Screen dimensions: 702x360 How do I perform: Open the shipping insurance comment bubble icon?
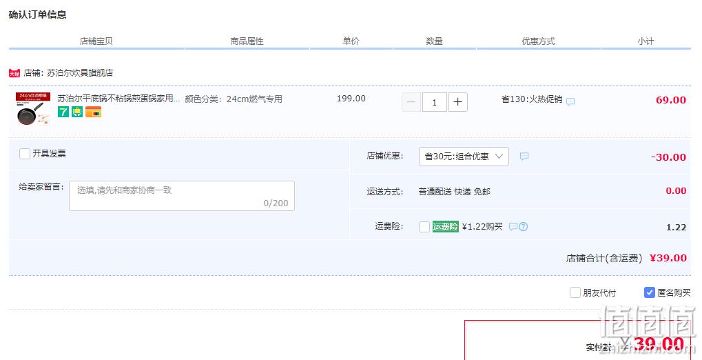tap(513, 226)
